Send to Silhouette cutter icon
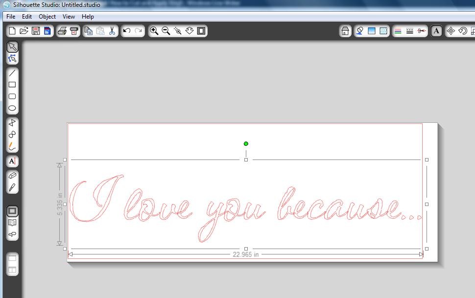475x298 pixels. click(74, 31)
